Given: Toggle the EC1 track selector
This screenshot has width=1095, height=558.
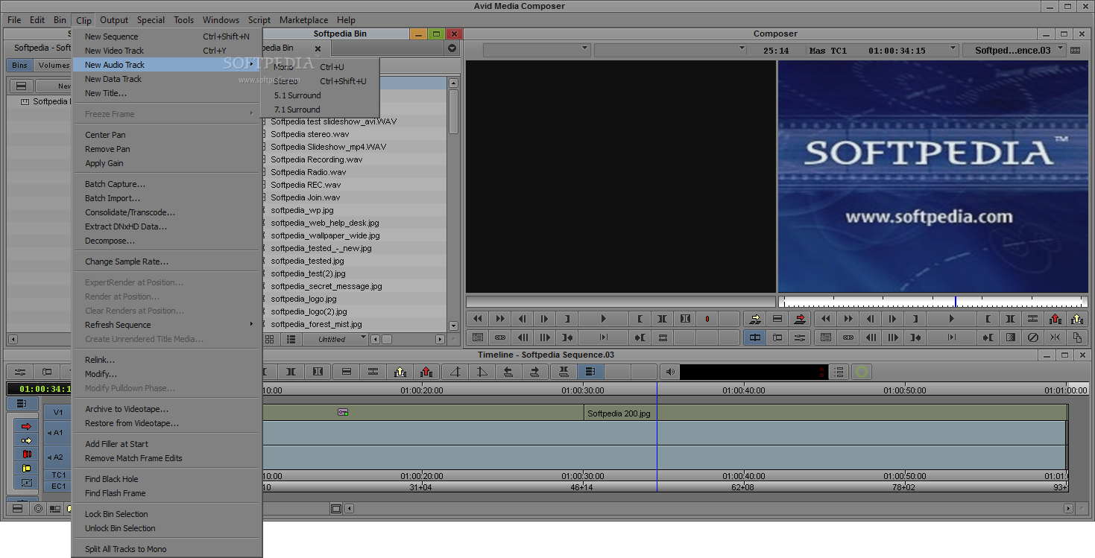Looking at the screenshot, I should coord(58,486).
